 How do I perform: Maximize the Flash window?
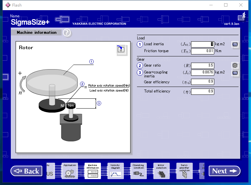point(226,5)
